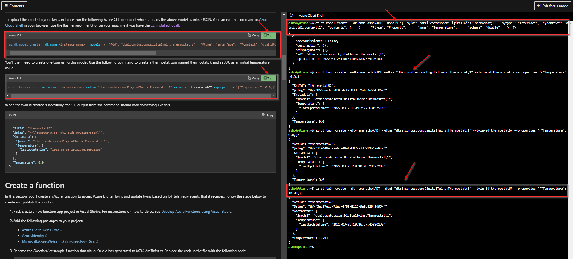Screen dimensions: 573x259
Task: Click the 'Create a function' heading
Action: pyautogui.click(x=35, y=186)
